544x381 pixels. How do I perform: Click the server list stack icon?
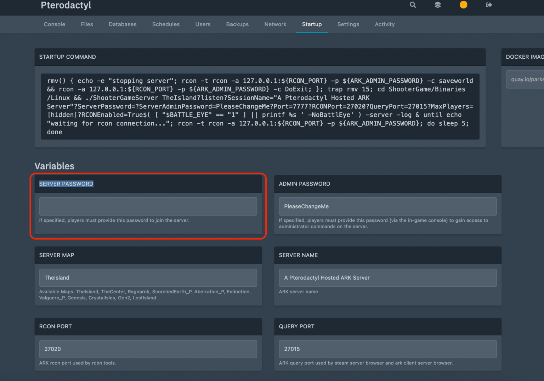(x=438, y=5)
